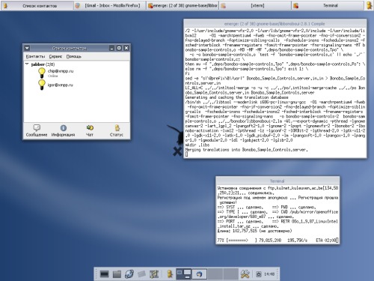This screenshot has height=281, width=374.
Task: Open the file manager folder launcher
Action: click(x=117, y=274)
